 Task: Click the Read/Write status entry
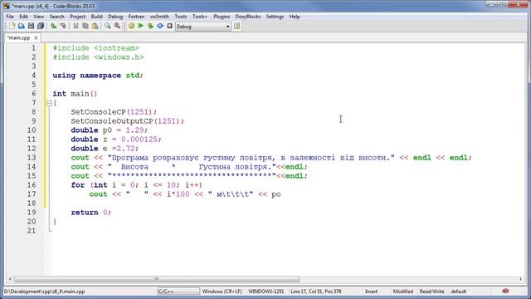pos(431,292)
